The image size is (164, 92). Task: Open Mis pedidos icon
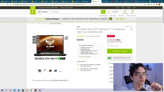click(x=125, y=12)
